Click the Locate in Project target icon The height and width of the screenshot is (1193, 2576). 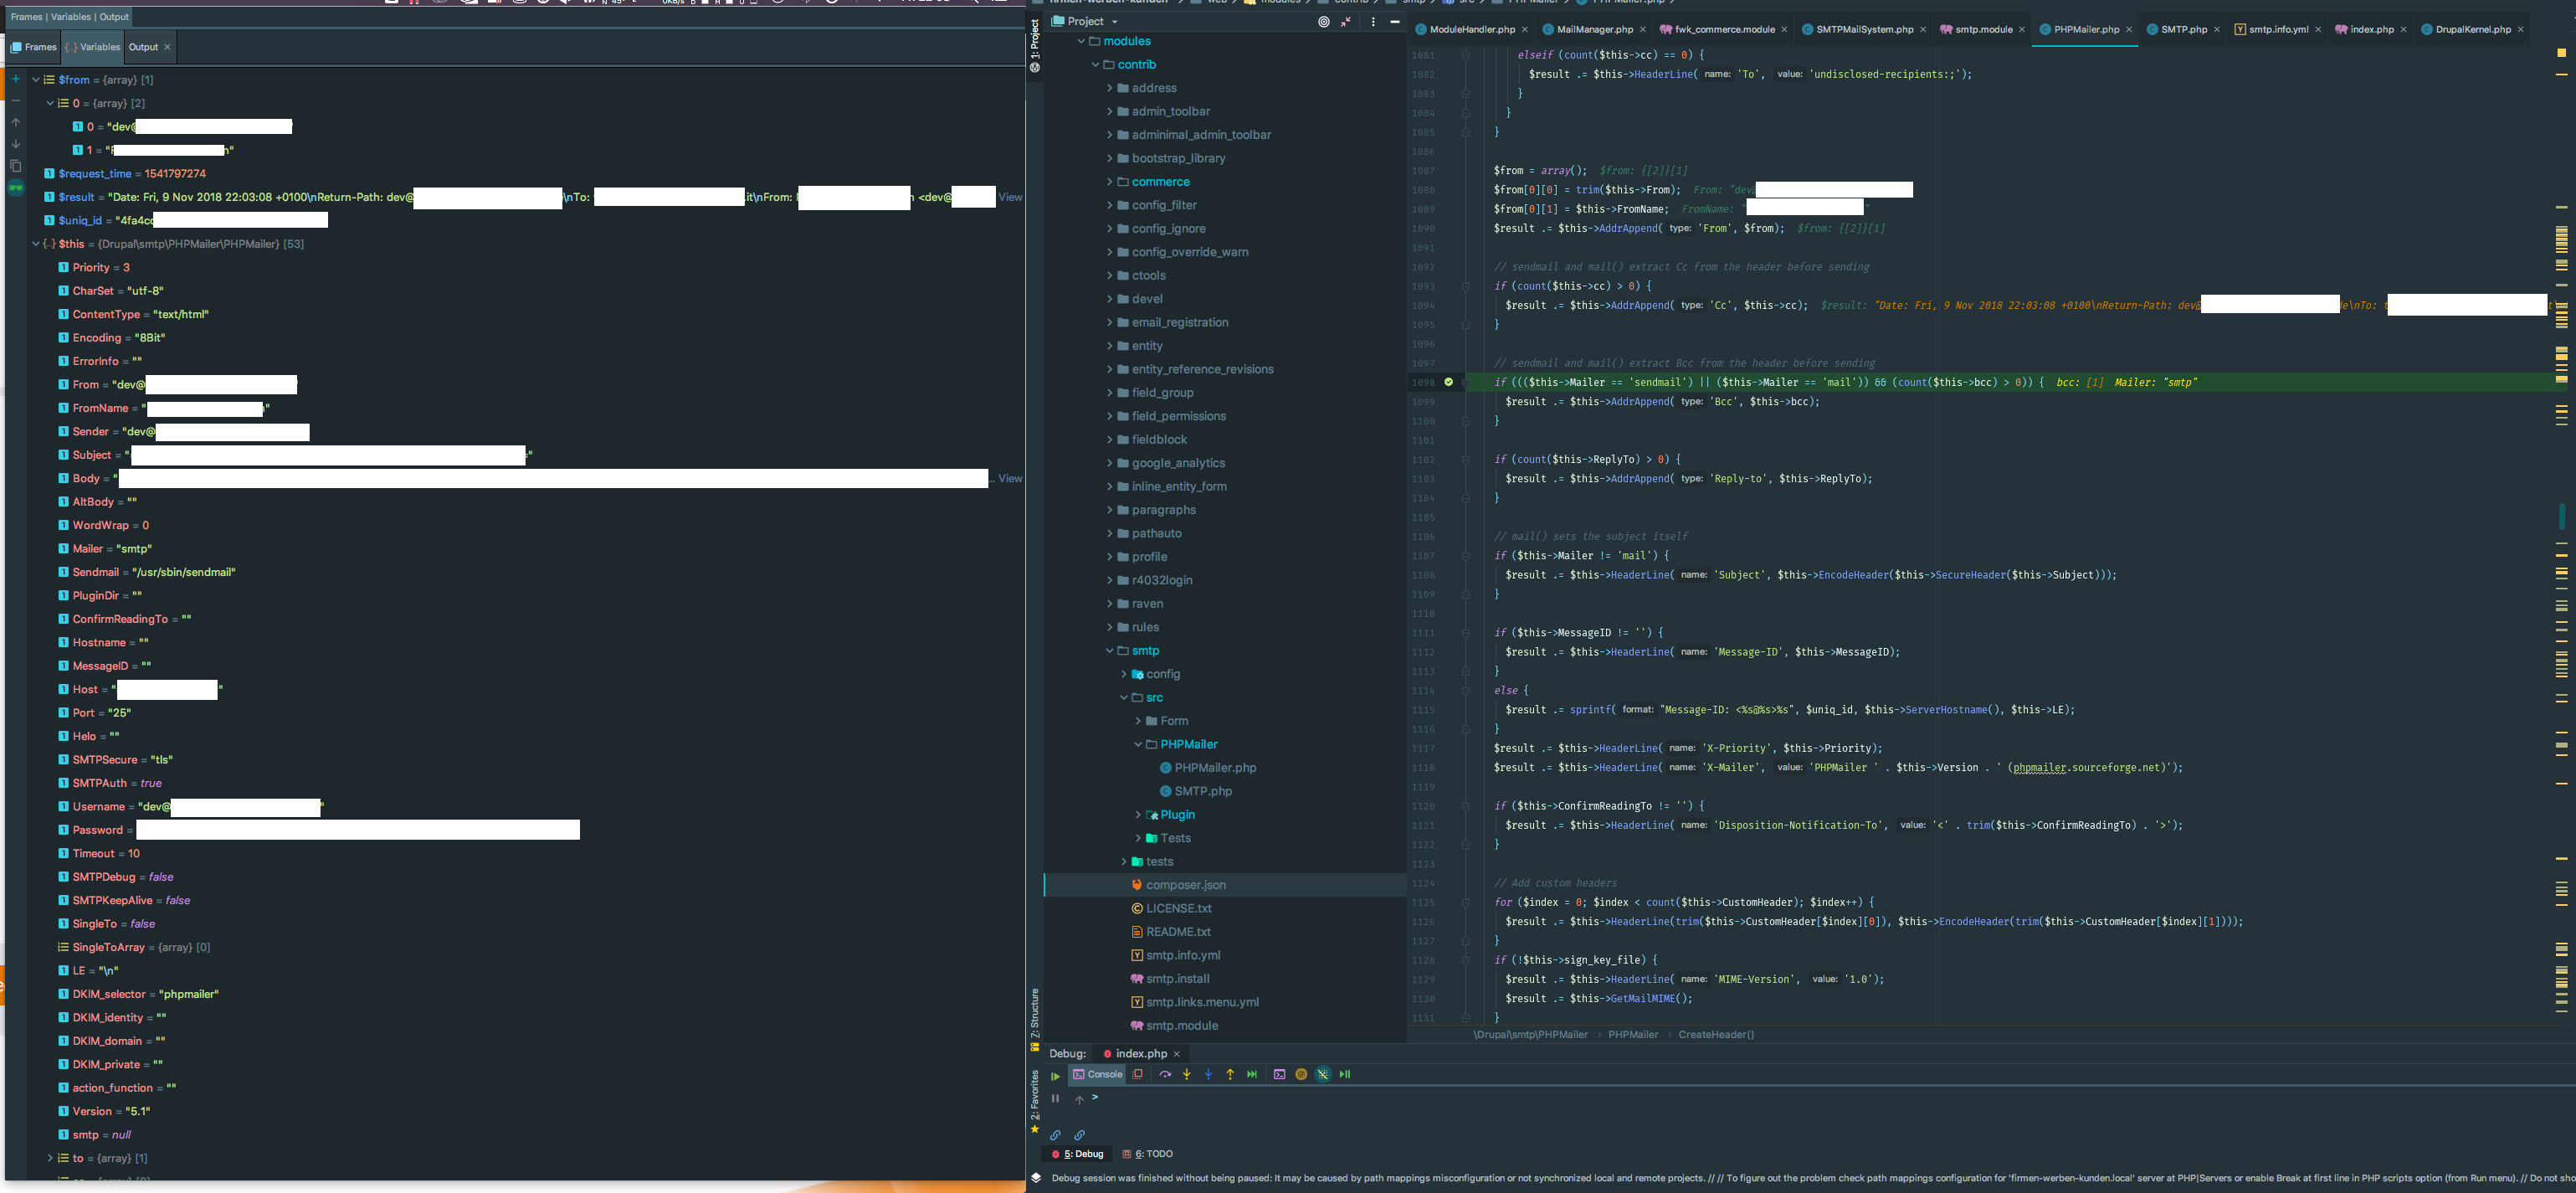[x=1324, y=21]
